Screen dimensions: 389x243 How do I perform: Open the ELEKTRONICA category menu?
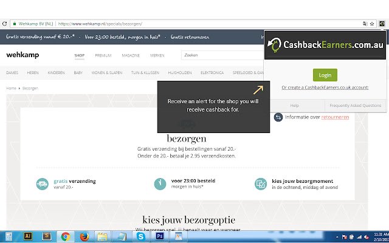[x=212, y=73]
